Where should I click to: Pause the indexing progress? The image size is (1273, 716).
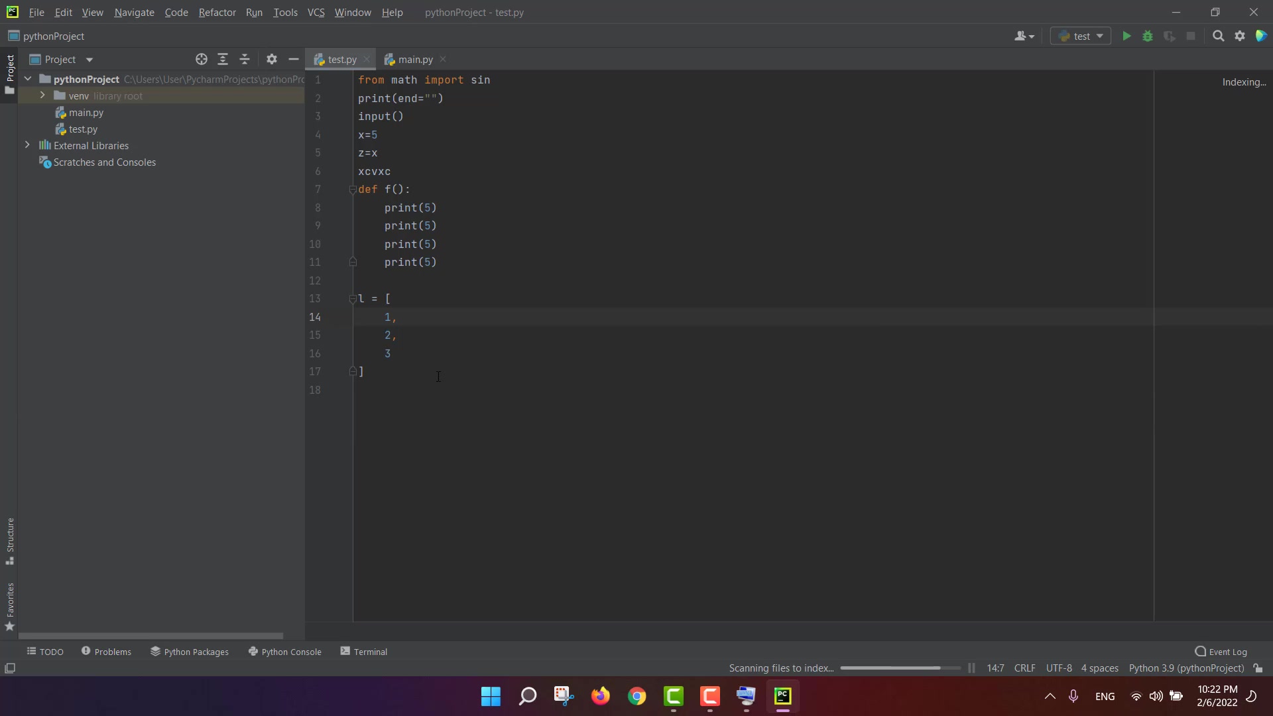971,668
